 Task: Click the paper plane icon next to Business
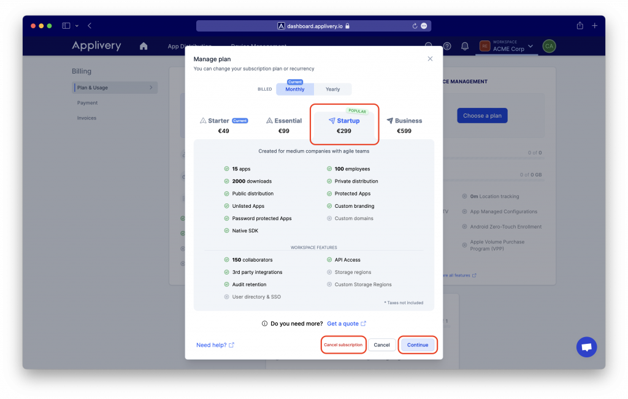(389, 121)
